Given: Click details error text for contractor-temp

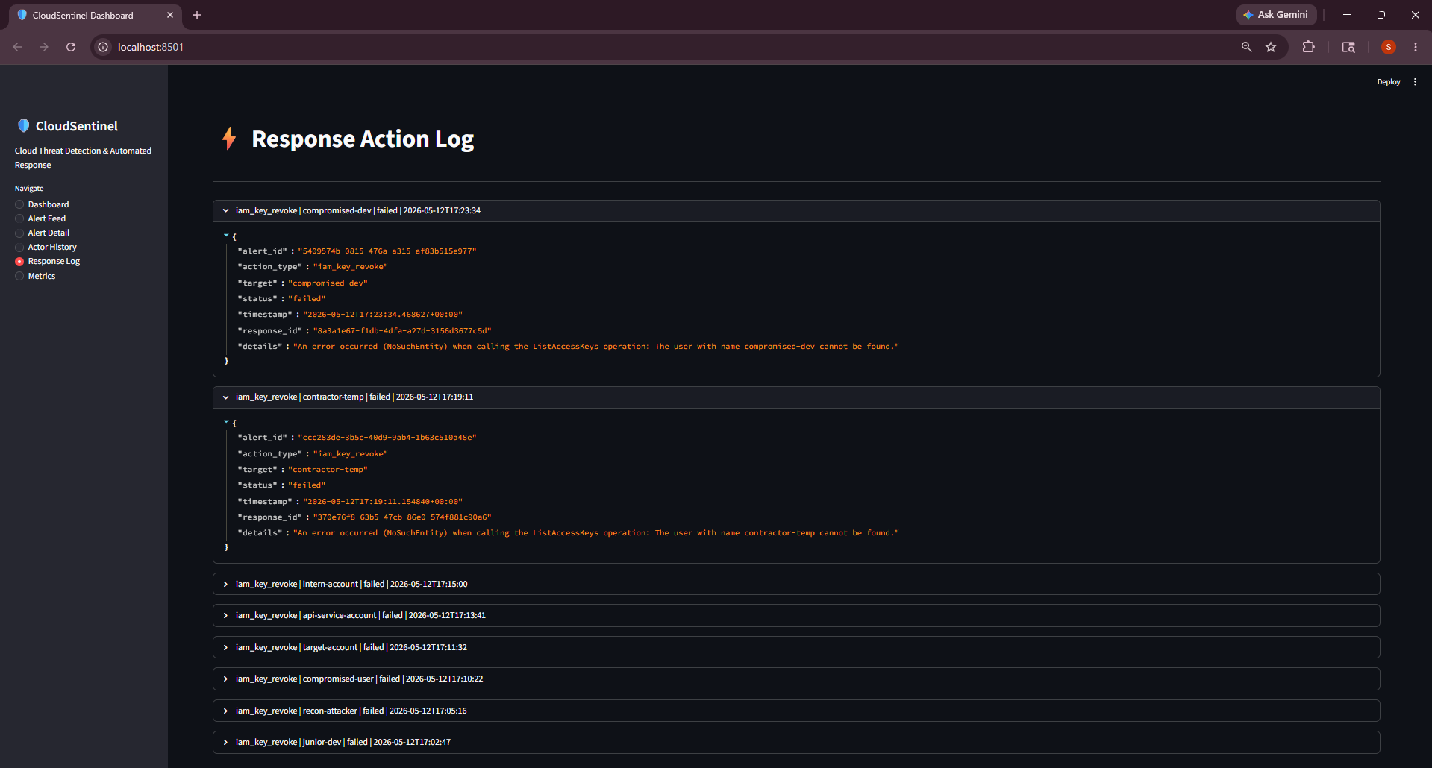Looking at the screenshot, I should coord(596,533).
